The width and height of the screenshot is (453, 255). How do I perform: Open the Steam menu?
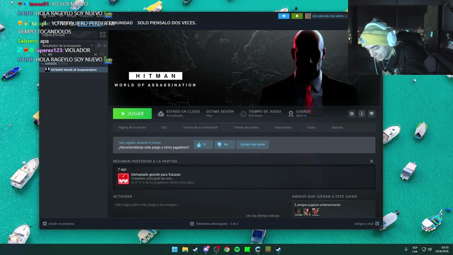pyautogui.click(x=52, y=16)
